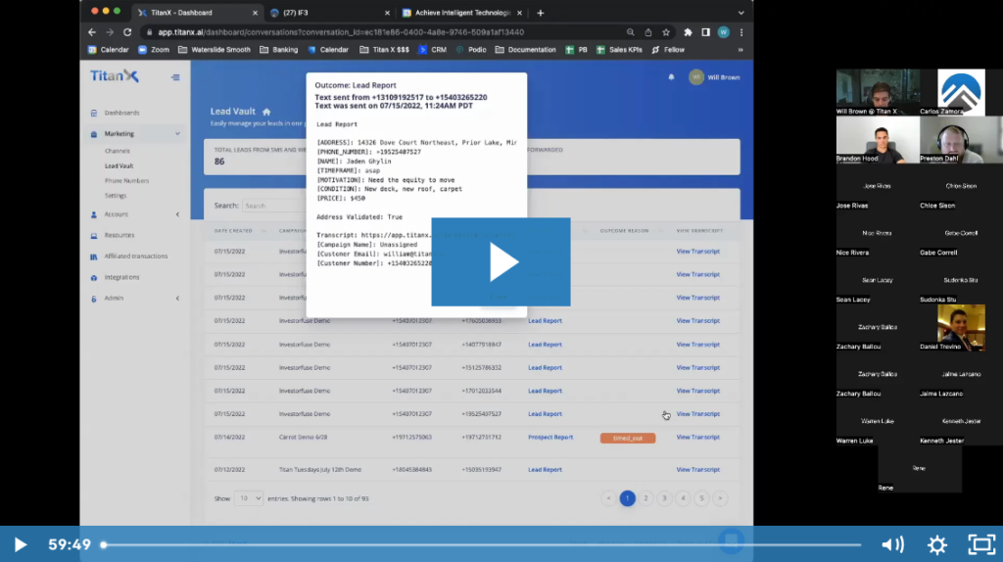
Task: Play the video from the bottom bar
Action: [x=20, y=544]
